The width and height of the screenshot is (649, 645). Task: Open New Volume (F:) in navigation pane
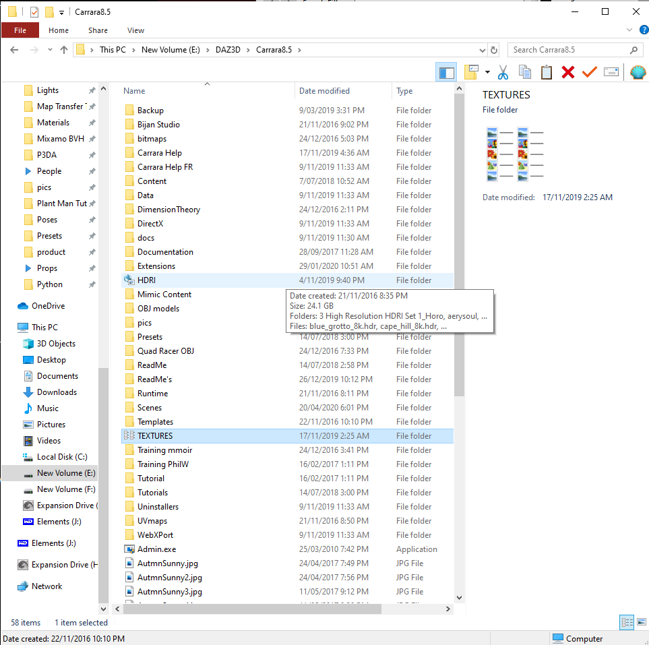[66, 489]
